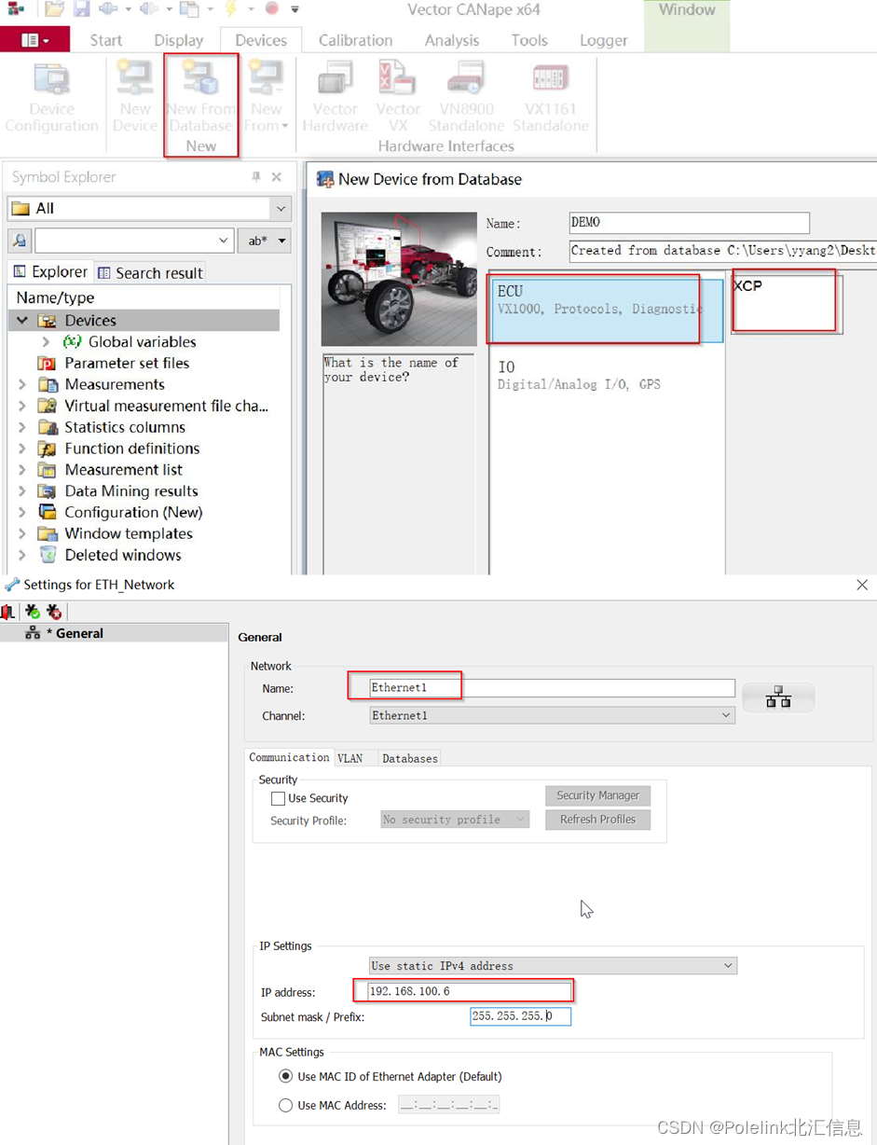Click the Comment field in New Device dialog
Image resolution: width=877 pixels, height=1145 pixels.
point(722,251)
